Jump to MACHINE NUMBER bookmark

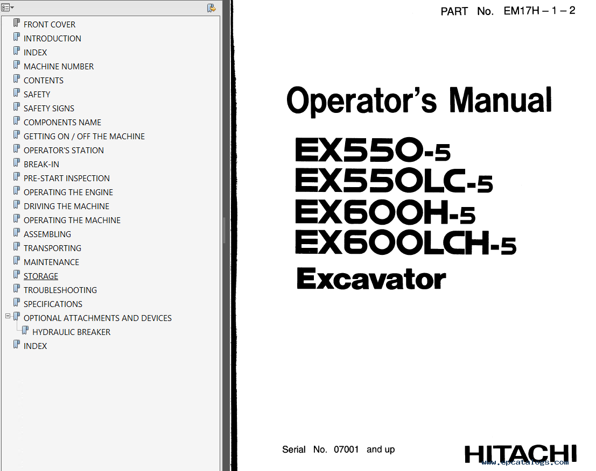[x=59, y=67]
